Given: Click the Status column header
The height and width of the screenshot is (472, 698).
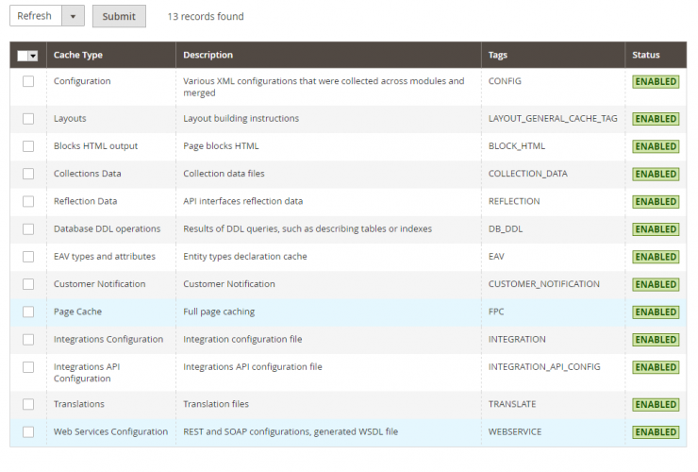Looking at the screenshot, I should (x=646, y=55).
